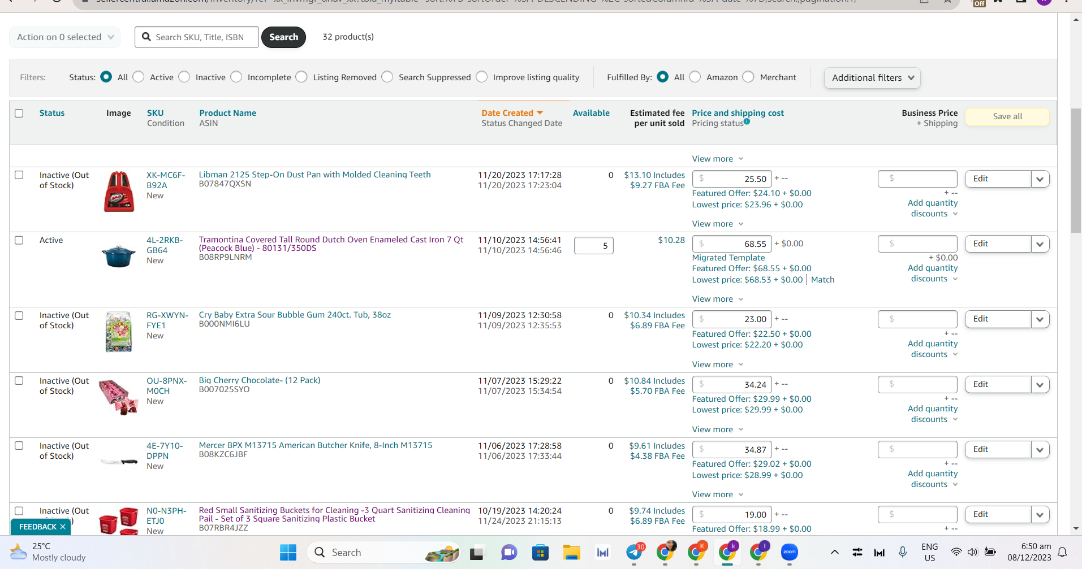Image resolution: width=1082 pixels, height=569 pixels.
Task: Select the Tramontina Dutch Oven row checkbox
Action: 19,240
